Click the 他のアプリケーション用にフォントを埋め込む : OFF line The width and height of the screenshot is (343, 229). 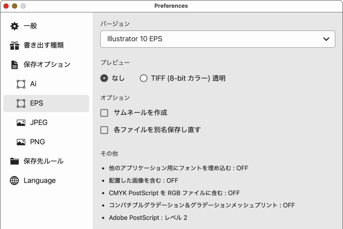click(x=179, y=168)
